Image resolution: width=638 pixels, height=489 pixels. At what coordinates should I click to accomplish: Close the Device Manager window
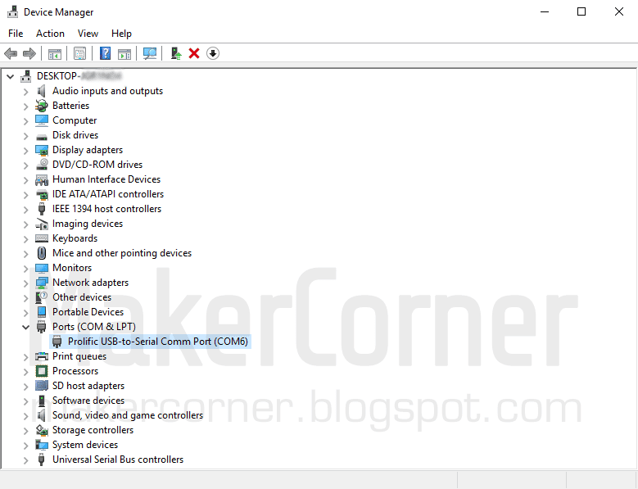[x=619, y=11]
